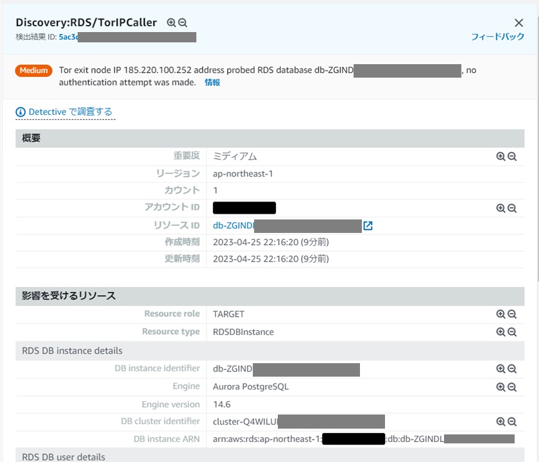Close the finding details panel

[x=518, y=22]
